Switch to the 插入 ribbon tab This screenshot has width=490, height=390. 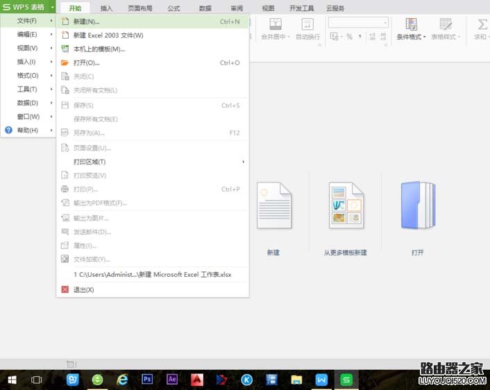(107, 8)
